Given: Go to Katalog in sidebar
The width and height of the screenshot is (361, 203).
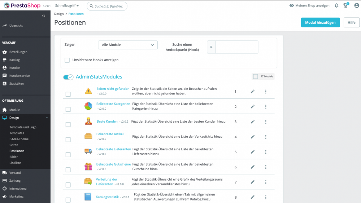Looking at the screenshot, I should point(14,60).
